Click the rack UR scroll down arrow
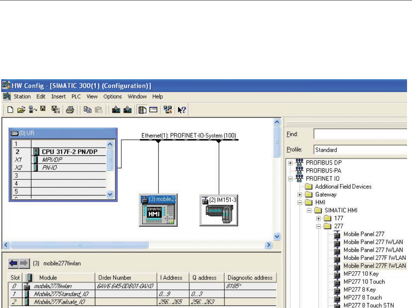The width and height of the screenshot is (412, 308). [110, 195]
